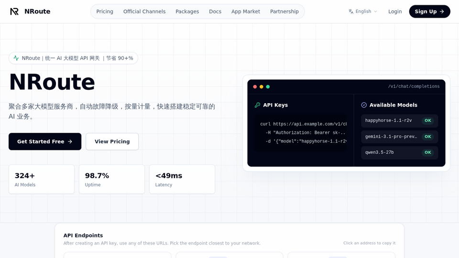The height and width of the screenshot is (258, 459).
Task: Click the <49ms Latency stat card
Action: (182, 179)
